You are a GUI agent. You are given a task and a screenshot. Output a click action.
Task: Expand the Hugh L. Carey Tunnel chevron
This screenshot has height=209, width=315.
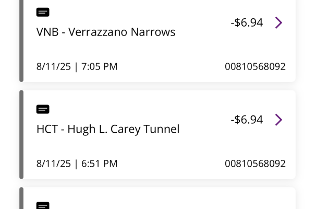(x=278, y=120)
